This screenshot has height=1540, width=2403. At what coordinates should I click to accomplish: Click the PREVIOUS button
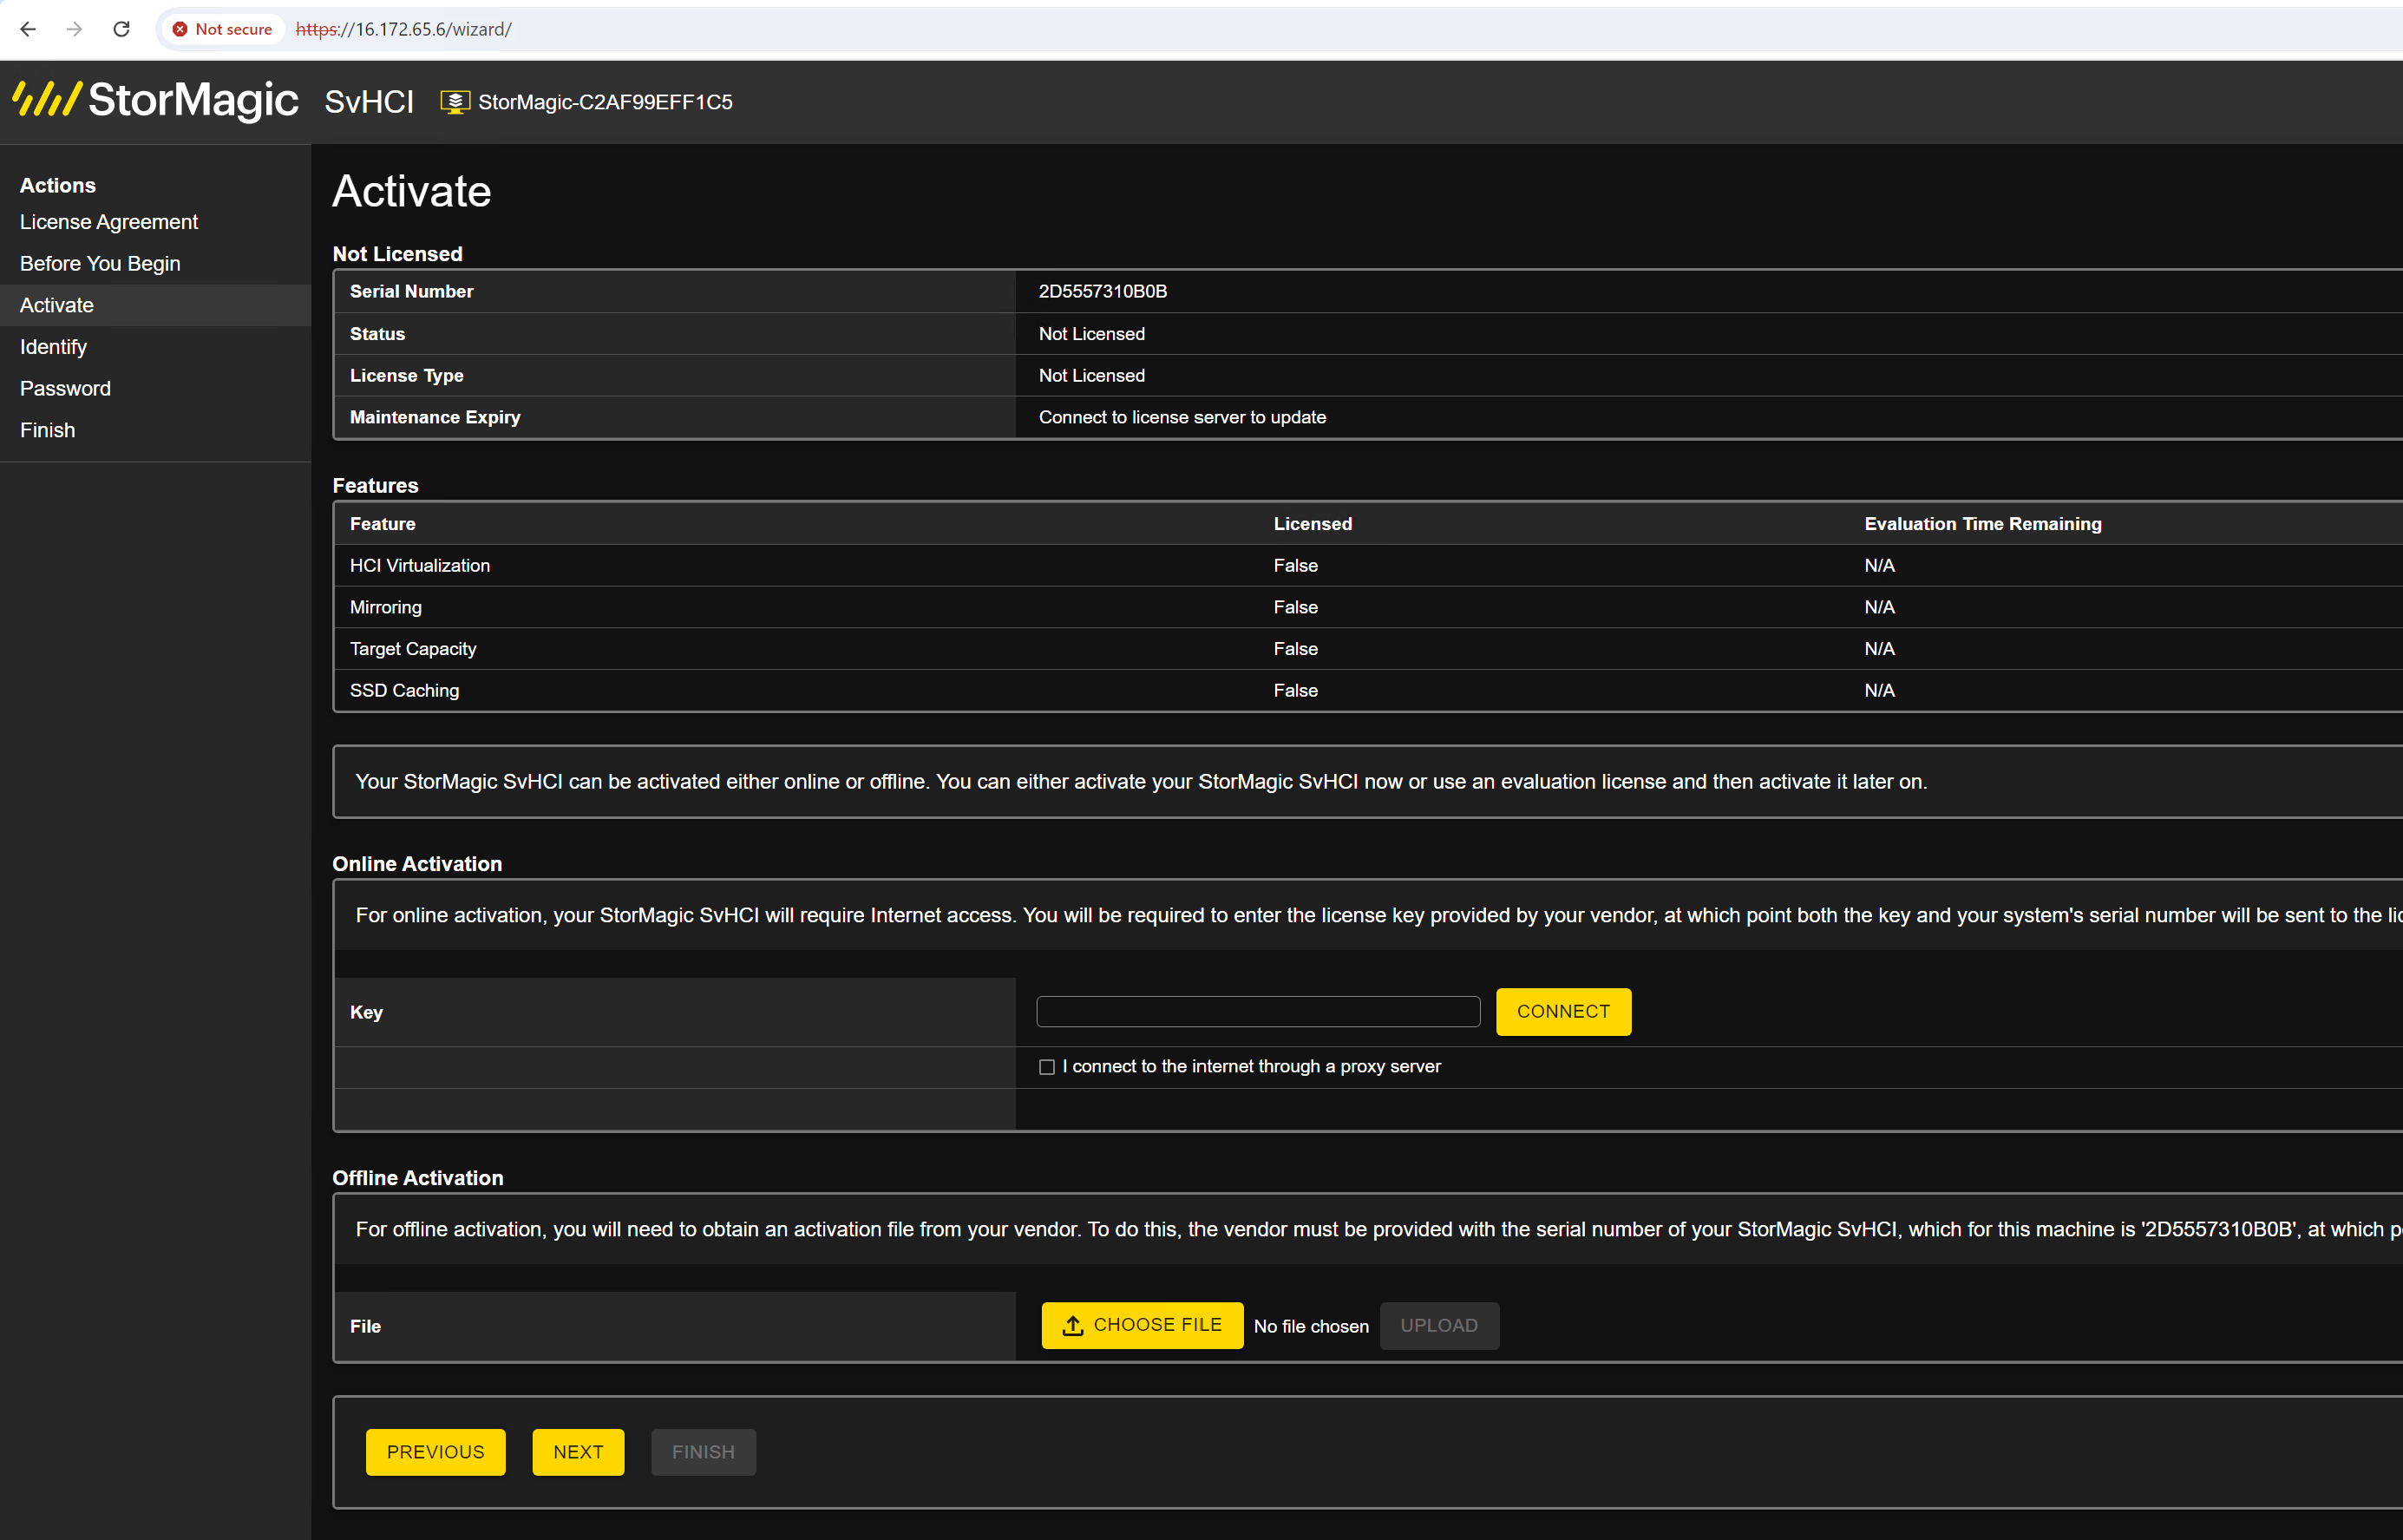click(x=435, y=1452)
